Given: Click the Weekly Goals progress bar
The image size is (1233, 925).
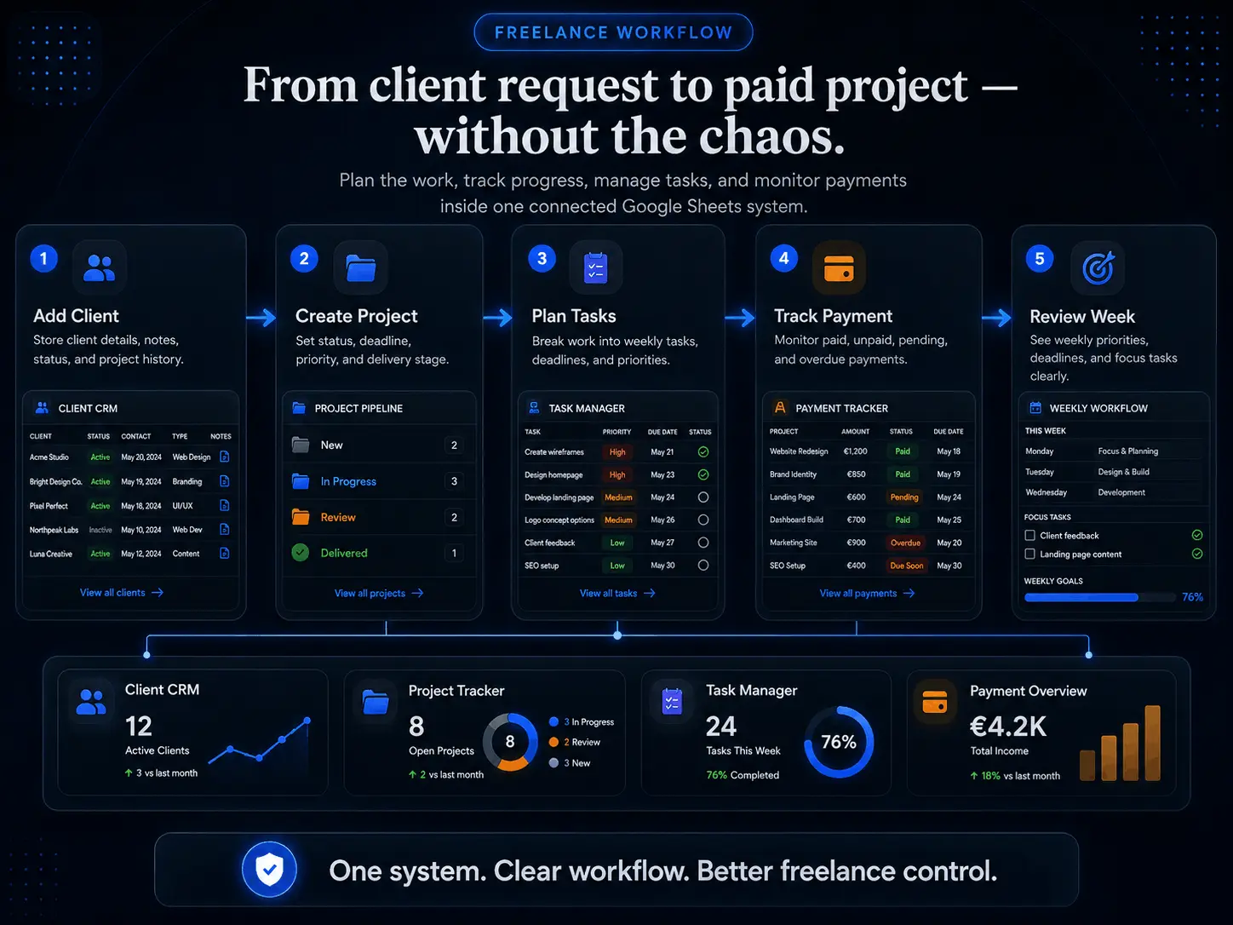Looking at the screenshot, I should (1098, 597).
